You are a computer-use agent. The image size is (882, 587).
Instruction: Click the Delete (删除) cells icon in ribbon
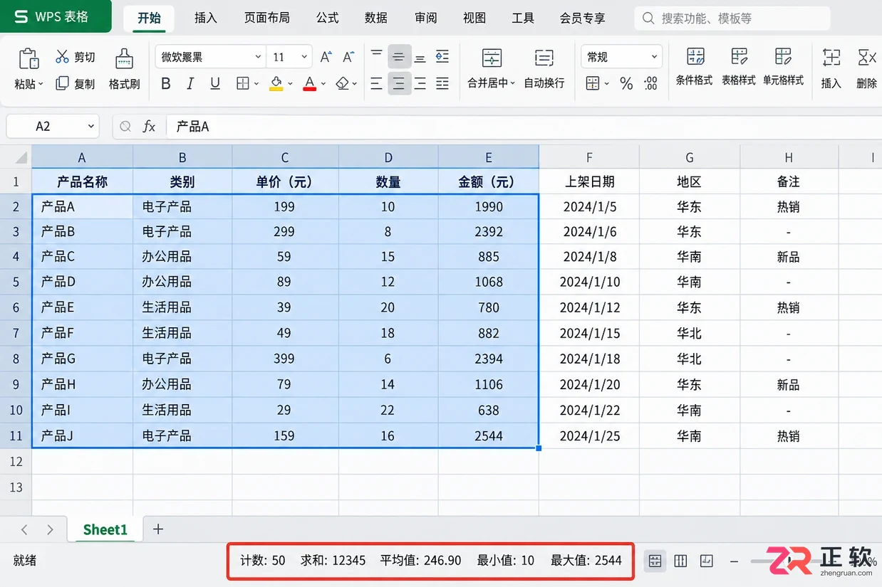click(x=866, y=57)
